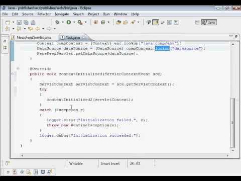Toggle the Mark Occurrences button
This screenshot has width=241, height=181.
(156, 22)
